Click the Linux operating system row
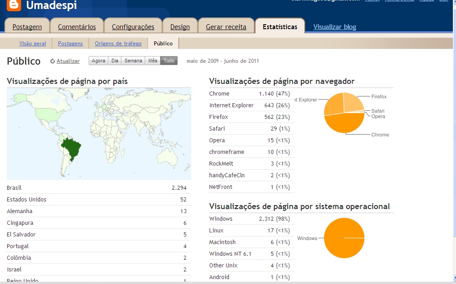This screenshot has height=284, width=456. (x=251, y=230)
